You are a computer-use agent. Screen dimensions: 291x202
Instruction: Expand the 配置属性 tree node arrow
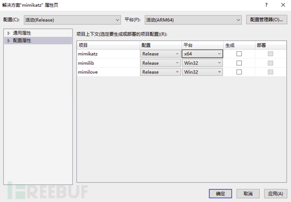8,40
